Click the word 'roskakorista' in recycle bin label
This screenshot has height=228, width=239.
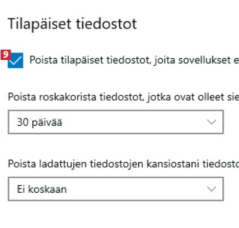(x=68, y=97)
